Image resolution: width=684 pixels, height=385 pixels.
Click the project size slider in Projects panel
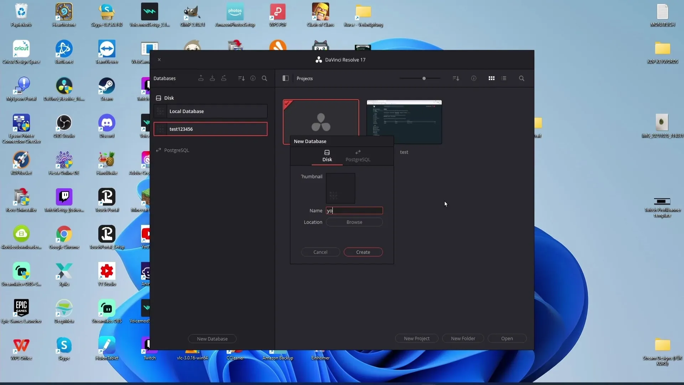tap(424, 78)
